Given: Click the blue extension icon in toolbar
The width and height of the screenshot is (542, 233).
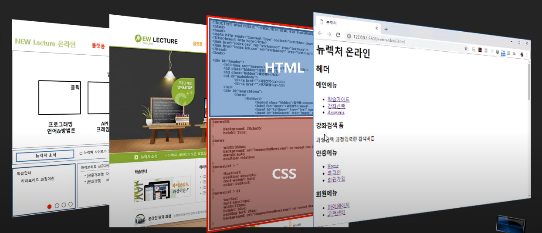Looking at the screenshot, I should tap(503, 53).
